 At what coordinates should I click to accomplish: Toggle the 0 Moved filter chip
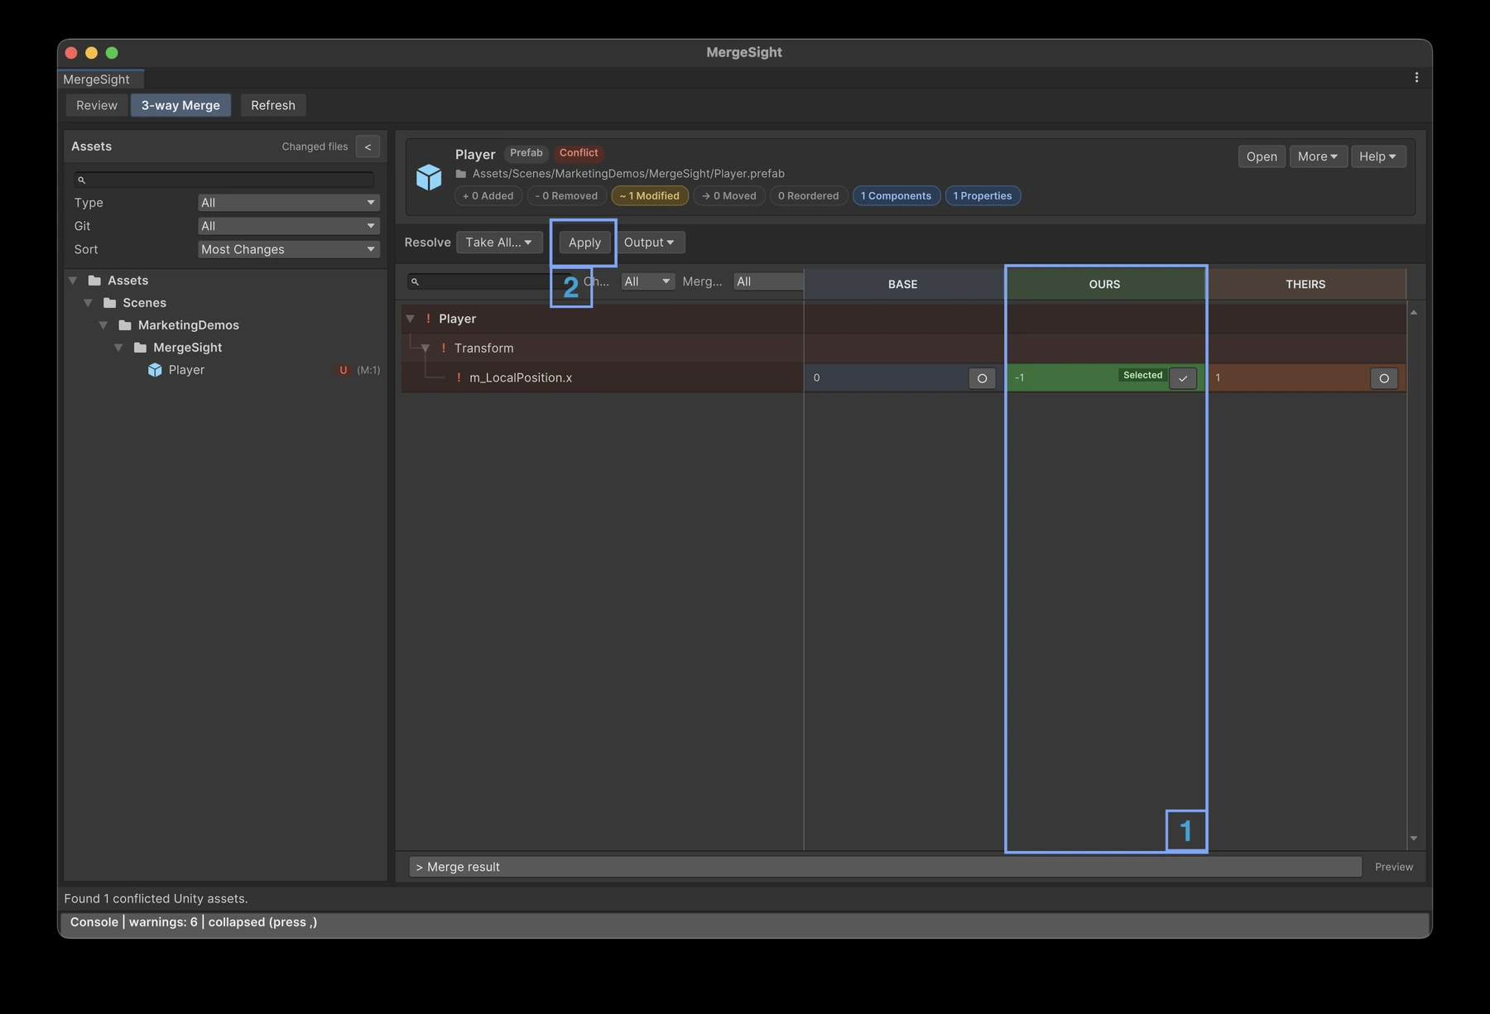click(x=729, y=196)
